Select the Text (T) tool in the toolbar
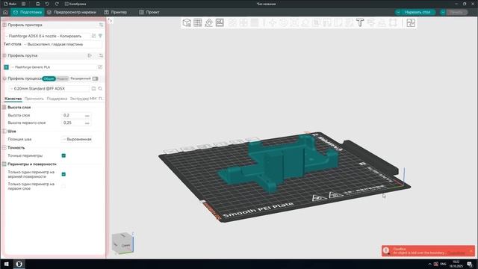This screenshot has width=478, height=269. [360, 22]
